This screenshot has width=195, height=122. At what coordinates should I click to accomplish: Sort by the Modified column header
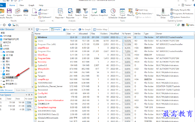coord(115,34)
